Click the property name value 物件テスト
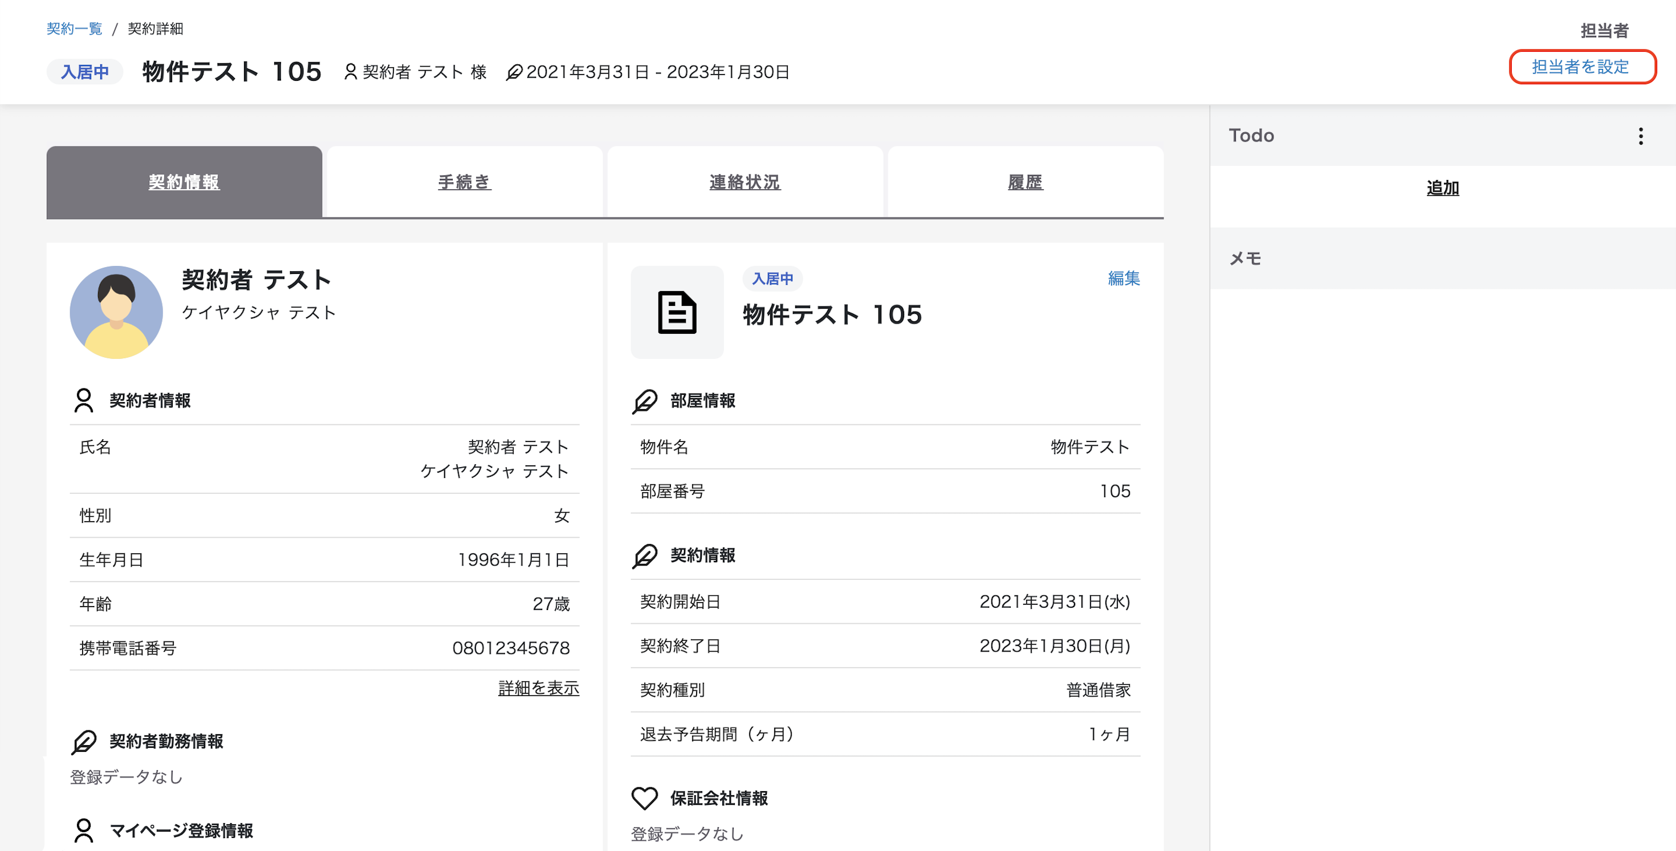The width and height of the screenshot is (1676, 851). click(1091, 447)
